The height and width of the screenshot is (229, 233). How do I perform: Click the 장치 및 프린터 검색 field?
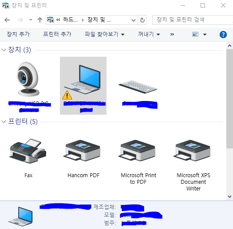pyautogui.click(x=193, y=20)
